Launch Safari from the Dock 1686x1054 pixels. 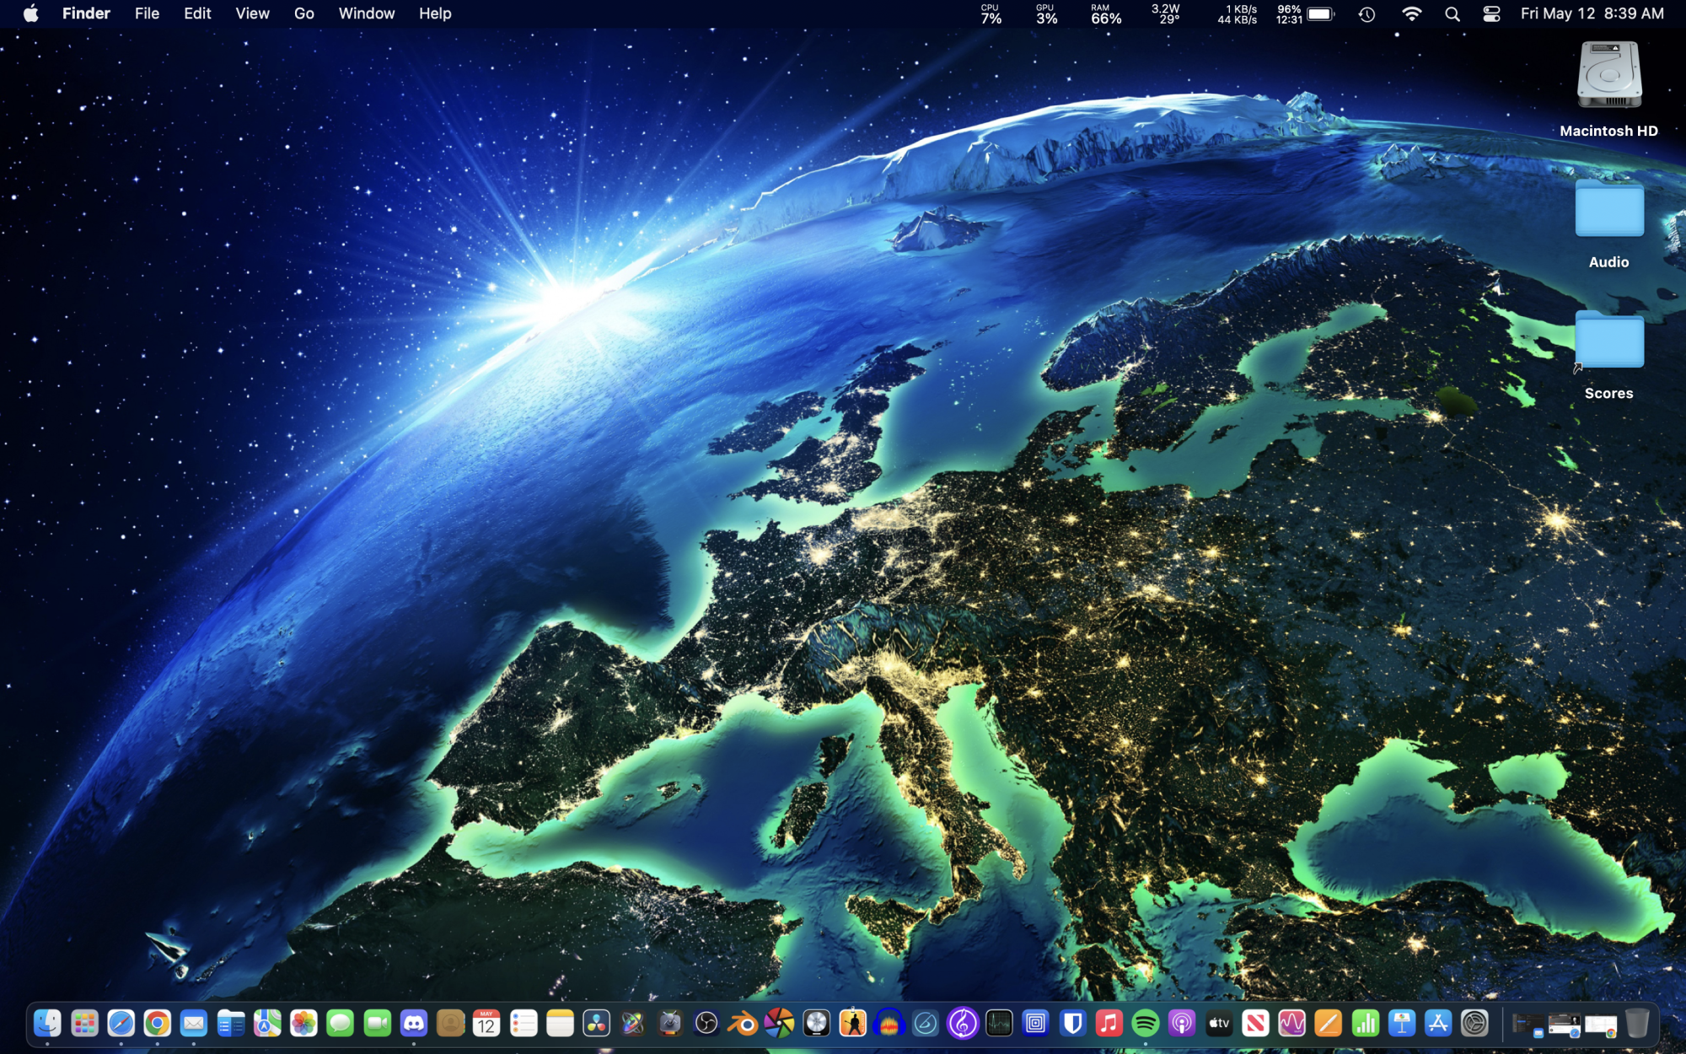[121, 1024]
